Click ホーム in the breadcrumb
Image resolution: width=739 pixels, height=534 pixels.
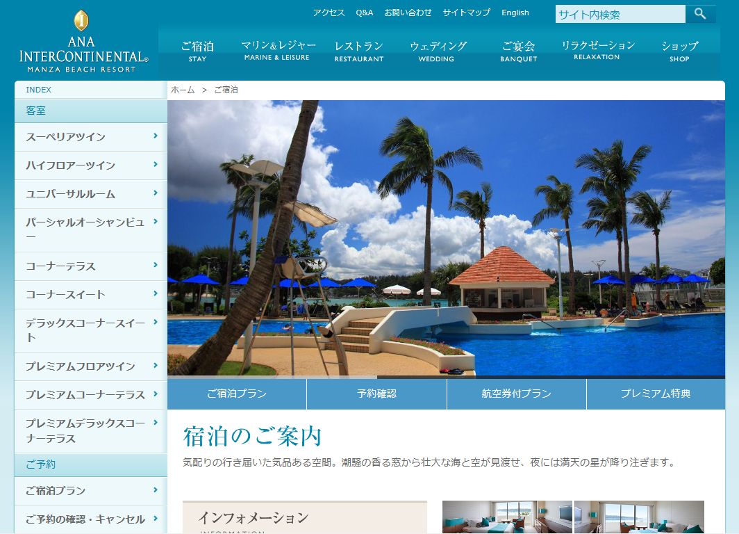(183, 90)
